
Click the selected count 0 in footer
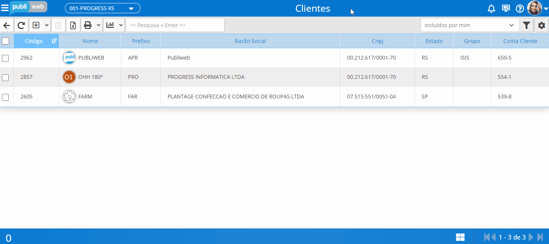8,238
